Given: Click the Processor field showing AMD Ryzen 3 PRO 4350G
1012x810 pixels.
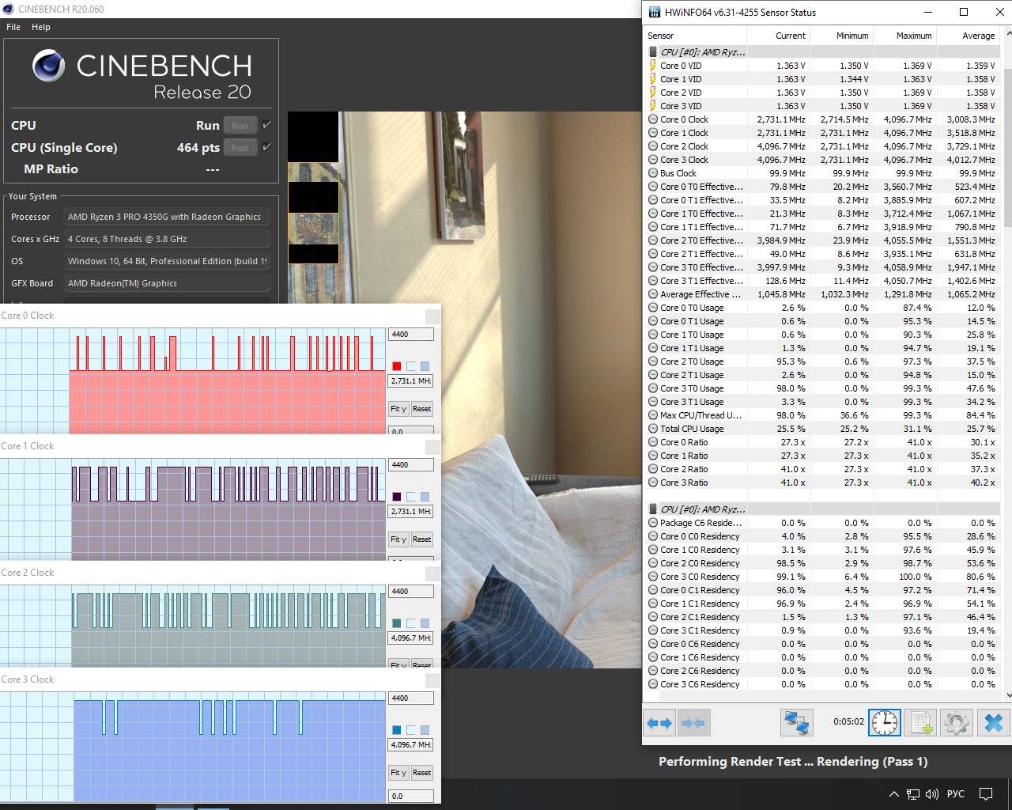Looking at the screenshot, I should 167,217.
